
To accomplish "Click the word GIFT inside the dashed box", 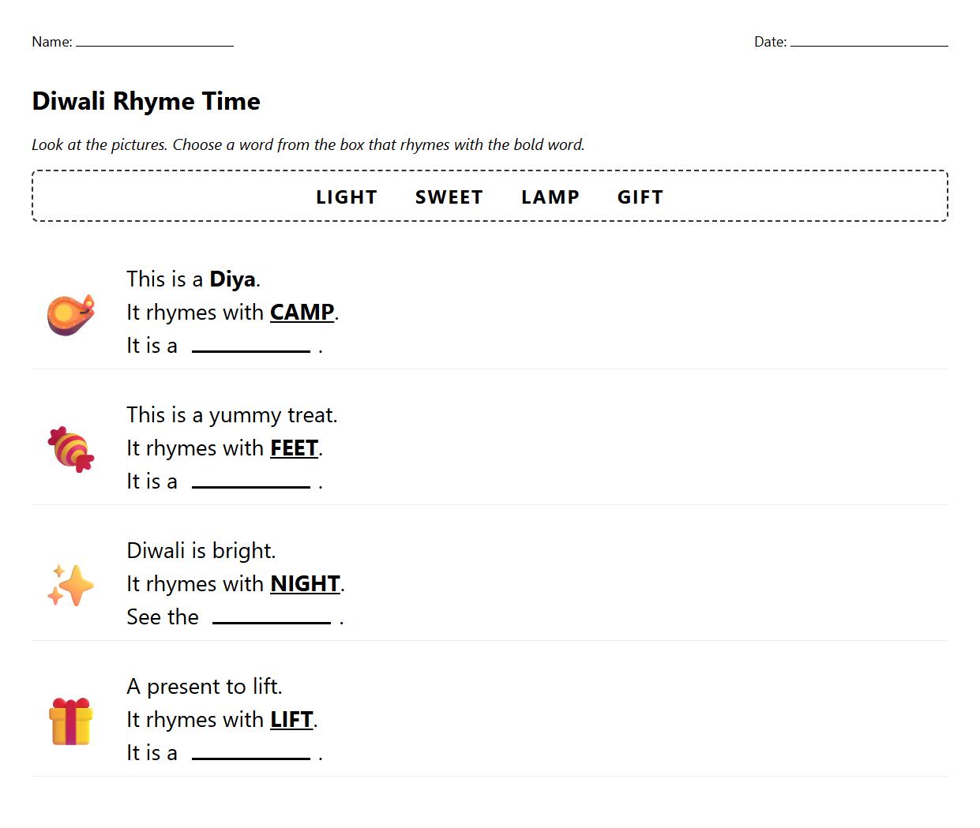I will point(640,197).
